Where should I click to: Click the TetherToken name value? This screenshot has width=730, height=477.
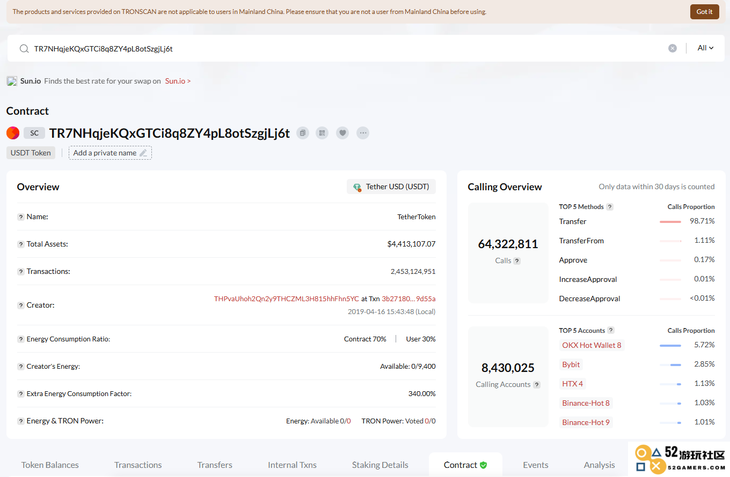416,217
